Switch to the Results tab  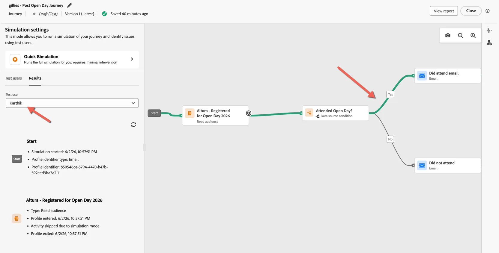pyautogui.click(x=35, y=78)
